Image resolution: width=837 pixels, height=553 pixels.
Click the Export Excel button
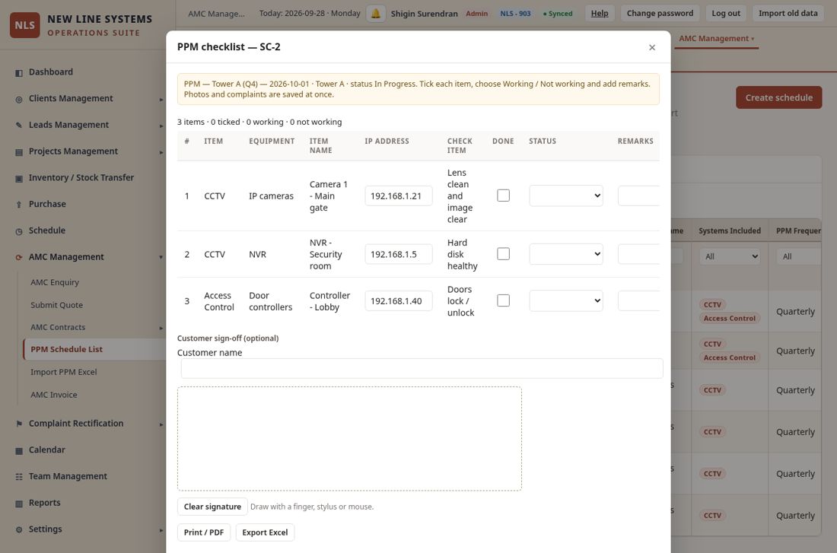(x=265, y=532)
